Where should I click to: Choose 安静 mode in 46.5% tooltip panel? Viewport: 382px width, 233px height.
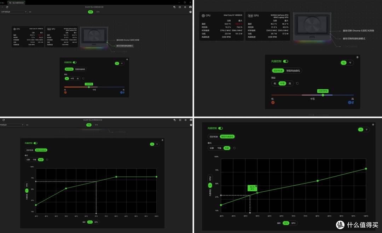212,148
